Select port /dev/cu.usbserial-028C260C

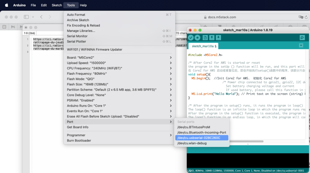(x=202, y=138)
